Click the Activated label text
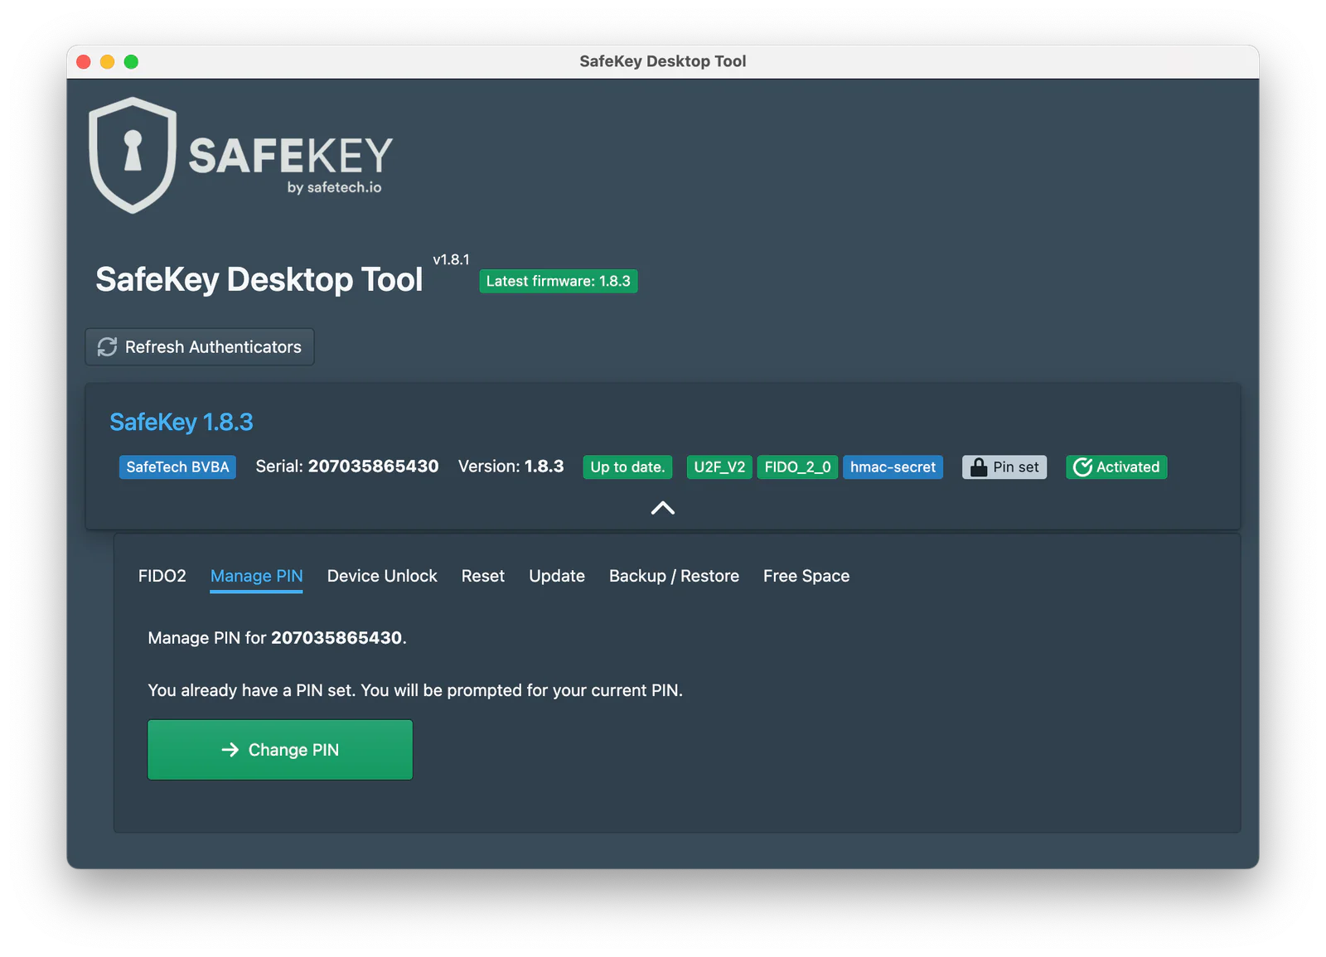 1128,467
